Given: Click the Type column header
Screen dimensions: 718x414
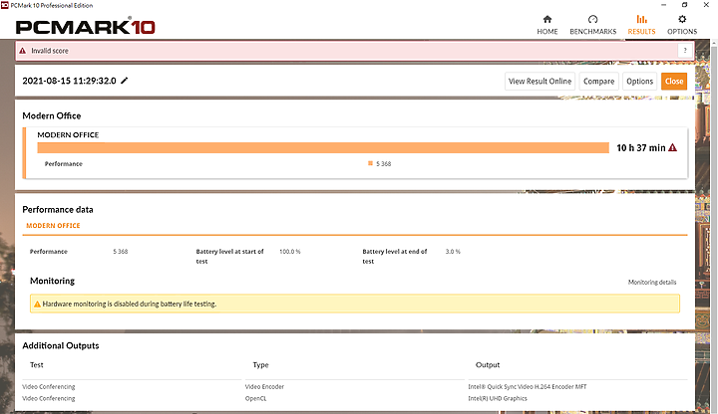Looking at the screenshot, I should pyautogui.click(x=260, y=364).
